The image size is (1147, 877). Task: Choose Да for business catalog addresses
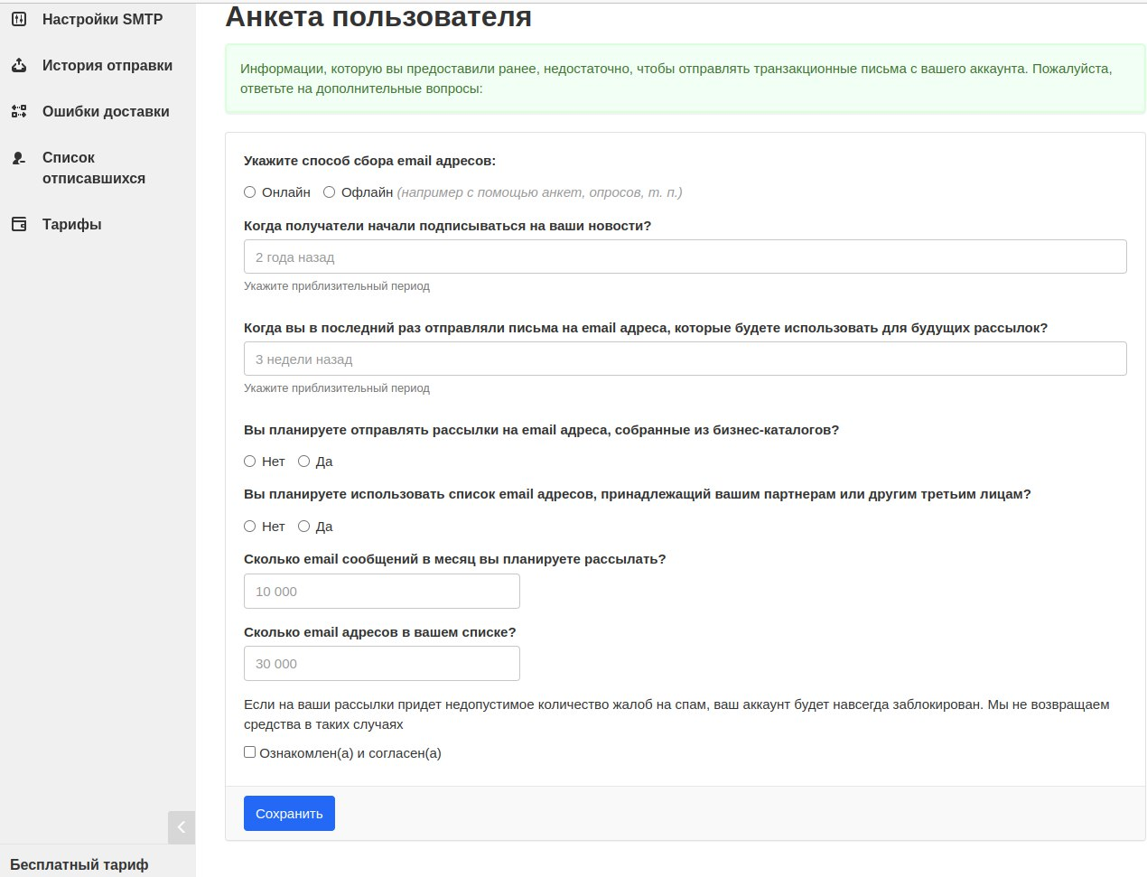(x=304, y=462)
